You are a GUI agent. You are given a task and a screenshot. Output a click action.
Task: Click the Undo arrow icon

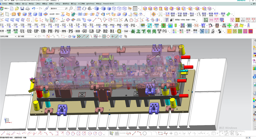(x=34, y=9)
